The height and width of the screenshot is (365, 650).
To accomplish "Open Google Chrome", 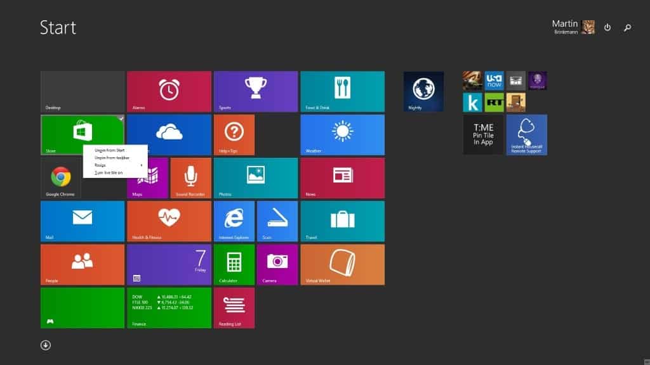I will (x=60, y=178).
